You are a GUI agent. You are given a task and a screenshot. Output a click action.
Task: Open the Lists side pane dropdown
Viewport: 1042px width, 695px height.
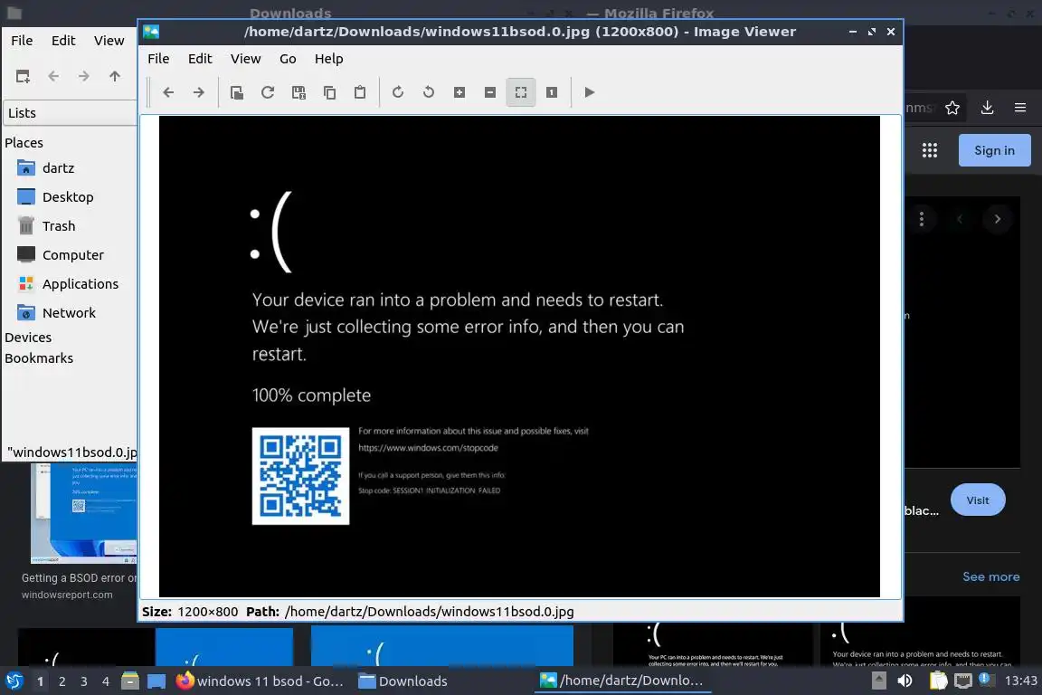pyautogui.click(x=70, y=113)
